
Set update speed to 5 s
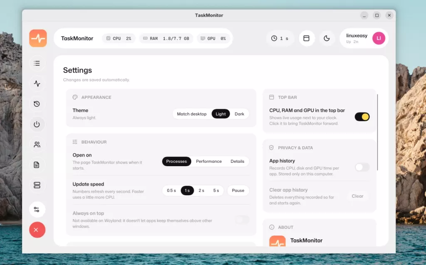point(216,190)
